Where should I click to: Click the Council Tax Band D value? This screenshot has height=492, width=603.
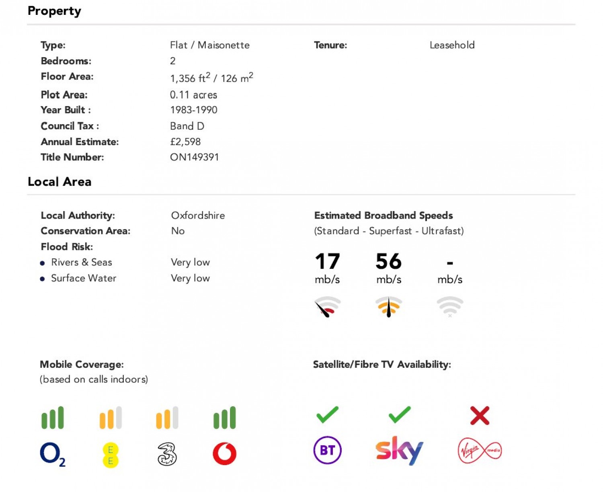click(x=187, y=126)
